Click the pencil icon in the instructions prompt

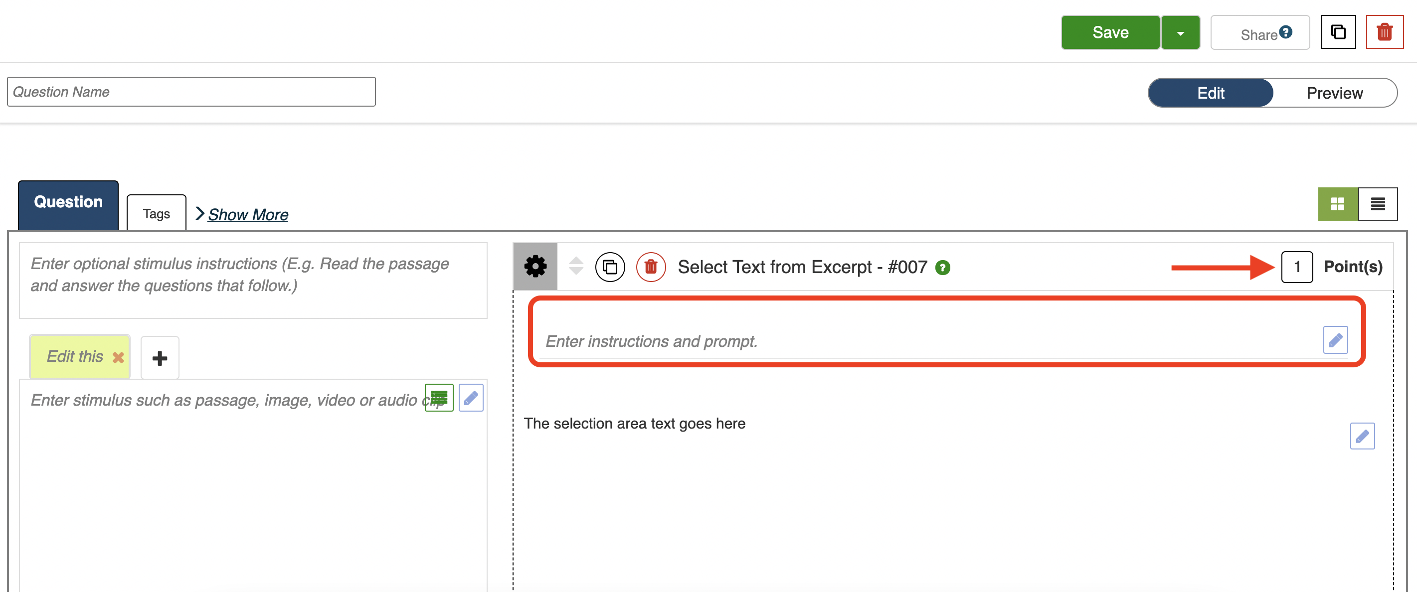1335,340
